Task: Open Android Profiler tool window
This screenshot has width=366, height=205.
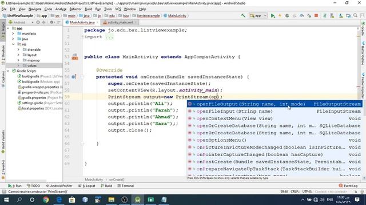Action: pos(59,186)
